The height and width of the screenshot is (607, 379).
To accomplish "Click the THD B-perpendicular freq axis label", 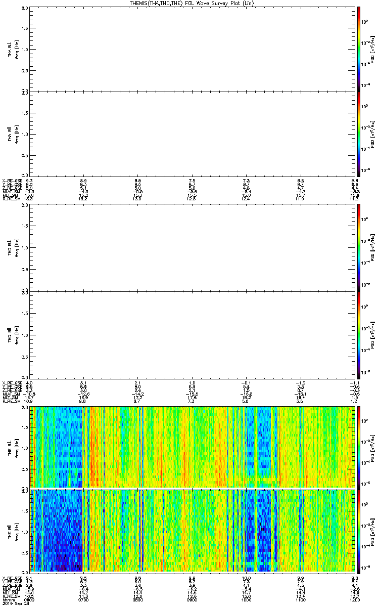I will click(16, 247).
